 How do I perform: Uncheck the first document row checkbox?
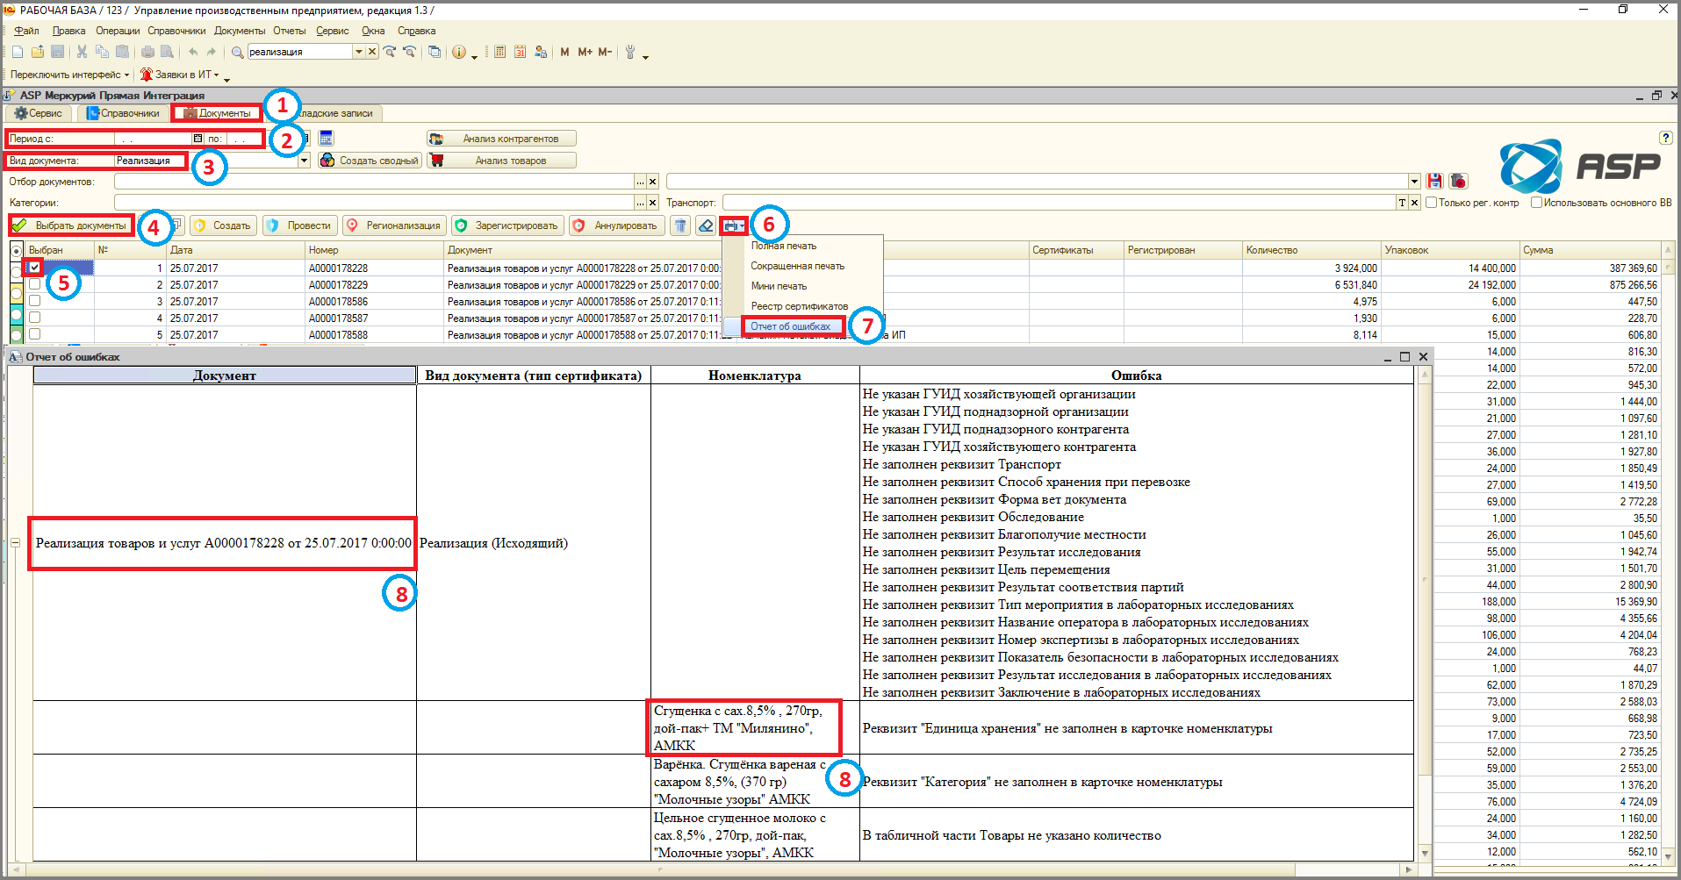[34, 267]
